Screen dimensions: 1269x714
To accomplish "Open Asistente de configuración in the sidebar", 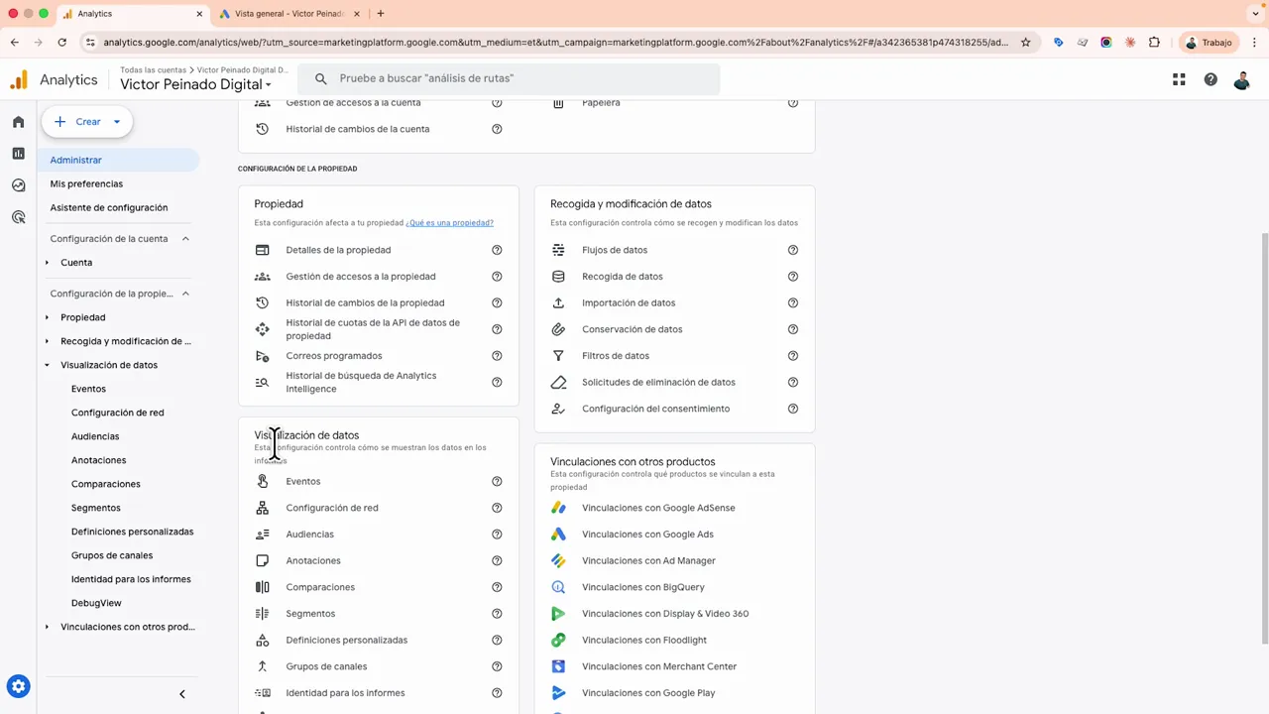I will click(x=109, y=207).
